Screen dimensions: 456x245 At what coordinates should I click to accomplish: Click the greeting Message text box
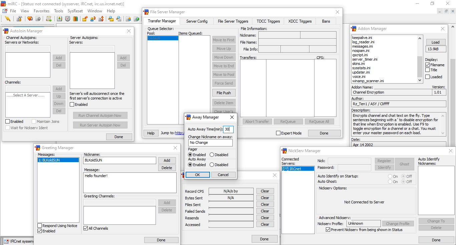coord(130,182)
